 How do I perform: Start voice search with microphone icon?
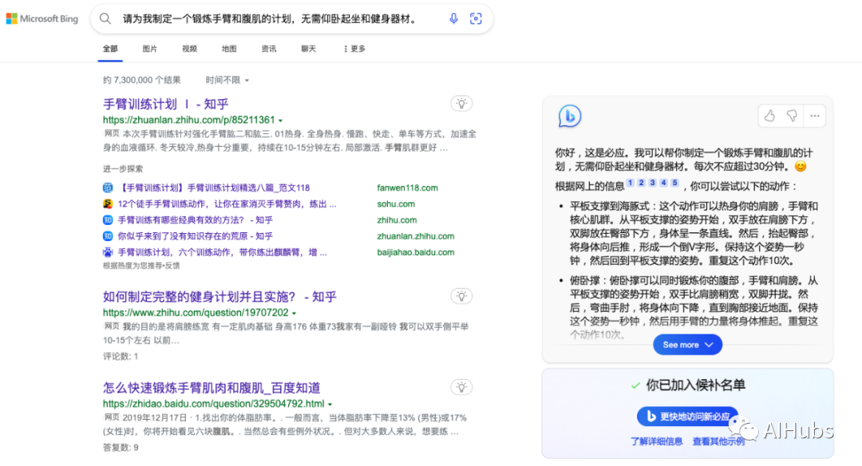pos(453,18)
